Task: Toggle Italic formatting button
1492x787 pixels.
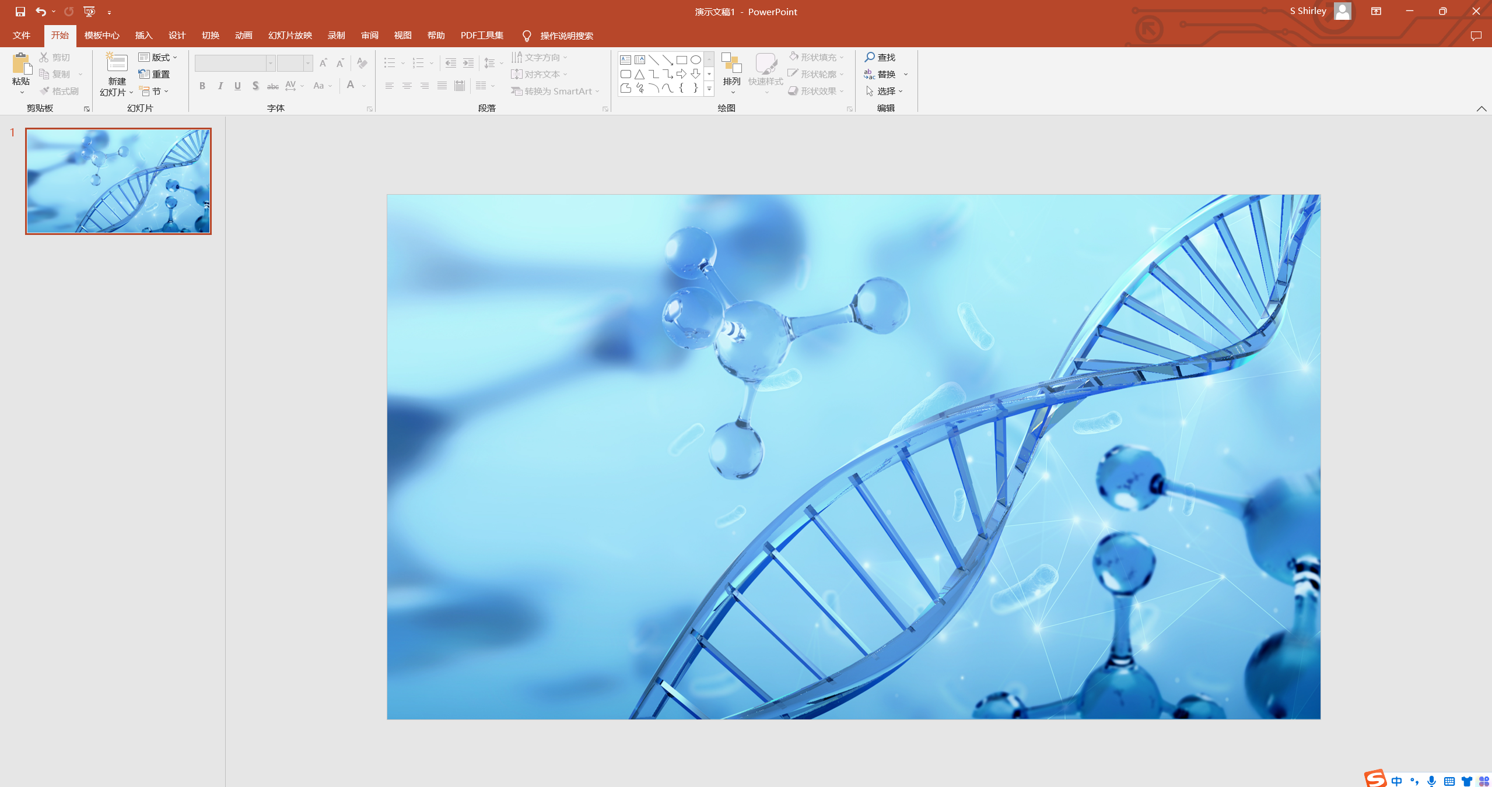Action: point(220,86)
